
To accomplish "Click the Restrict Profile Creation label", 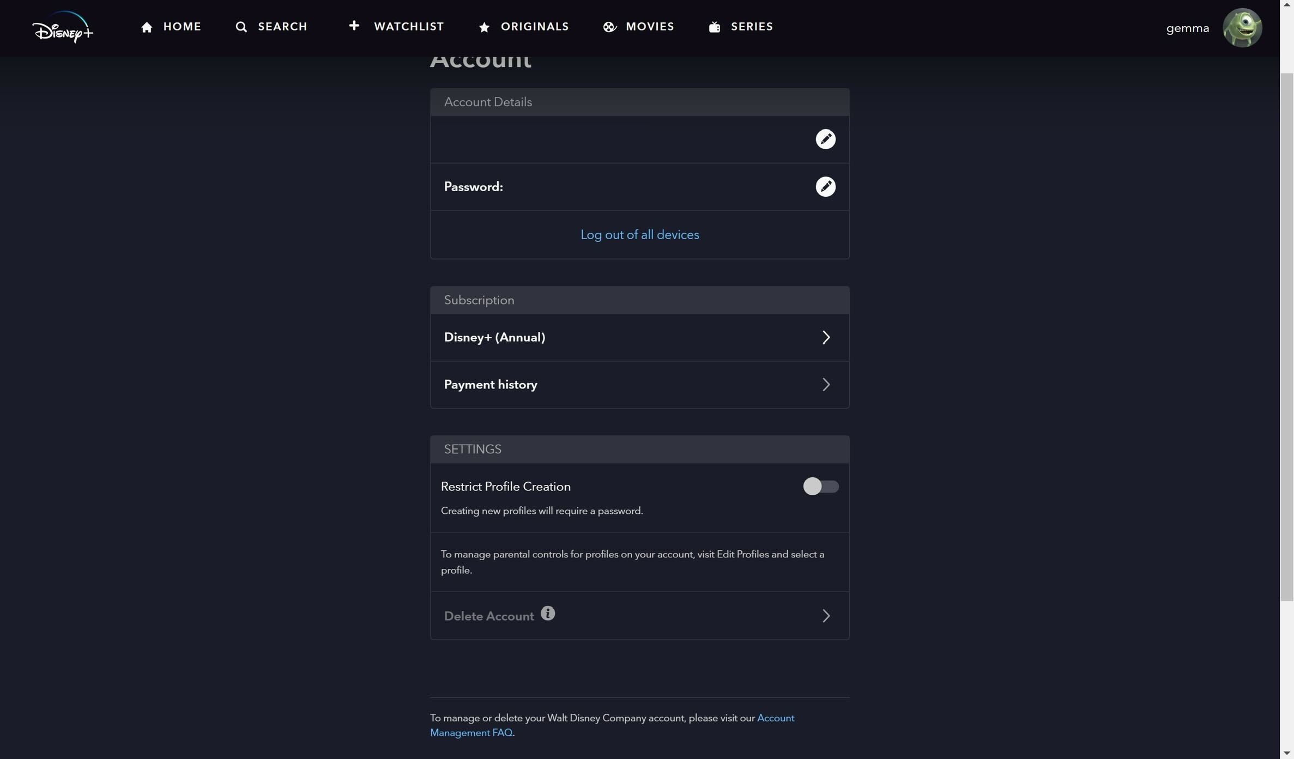I will [505, 487].
